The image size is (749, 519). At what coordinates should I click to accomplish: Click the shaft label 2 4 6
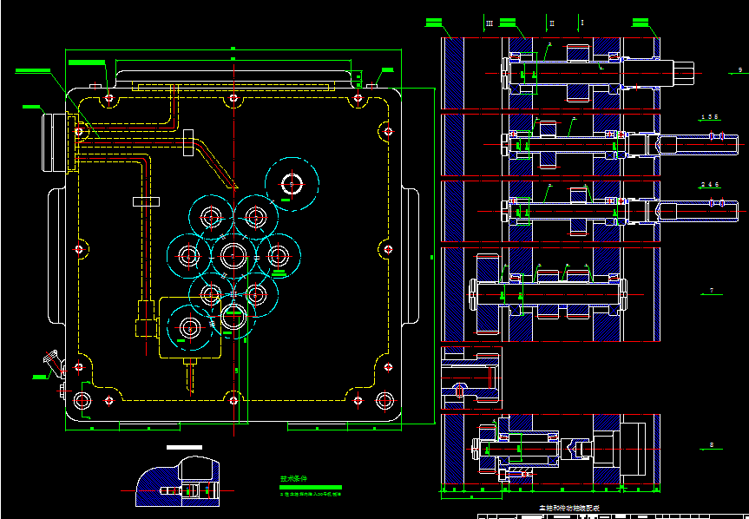709,184
